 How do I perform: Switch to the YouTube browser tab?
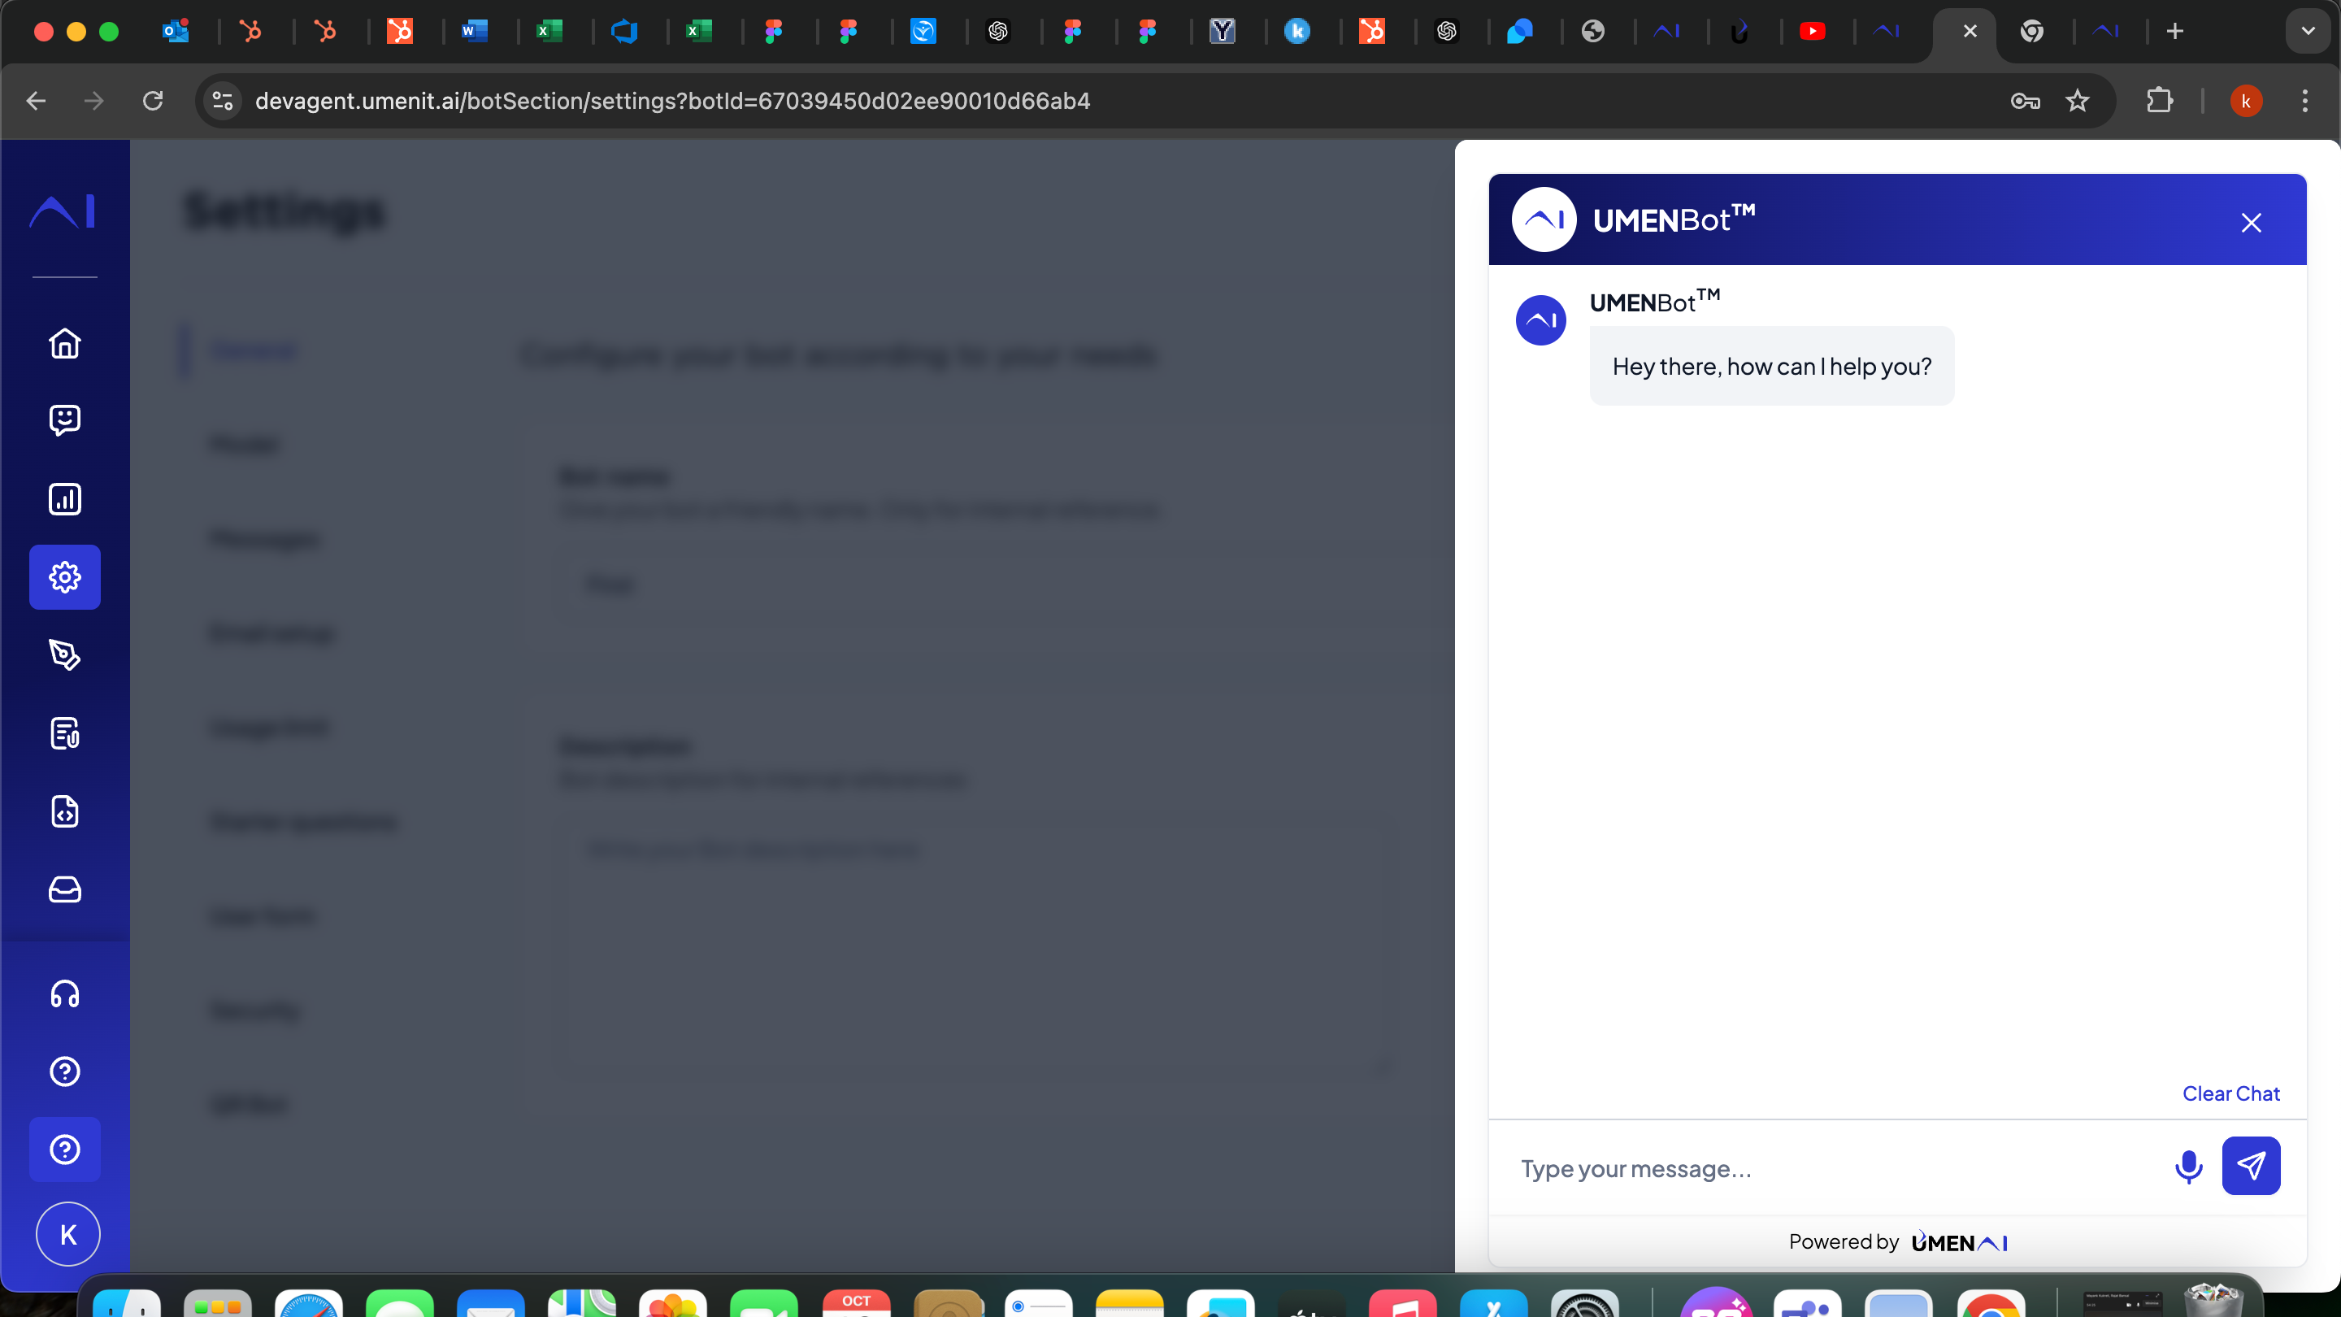tap(1812, 32)
